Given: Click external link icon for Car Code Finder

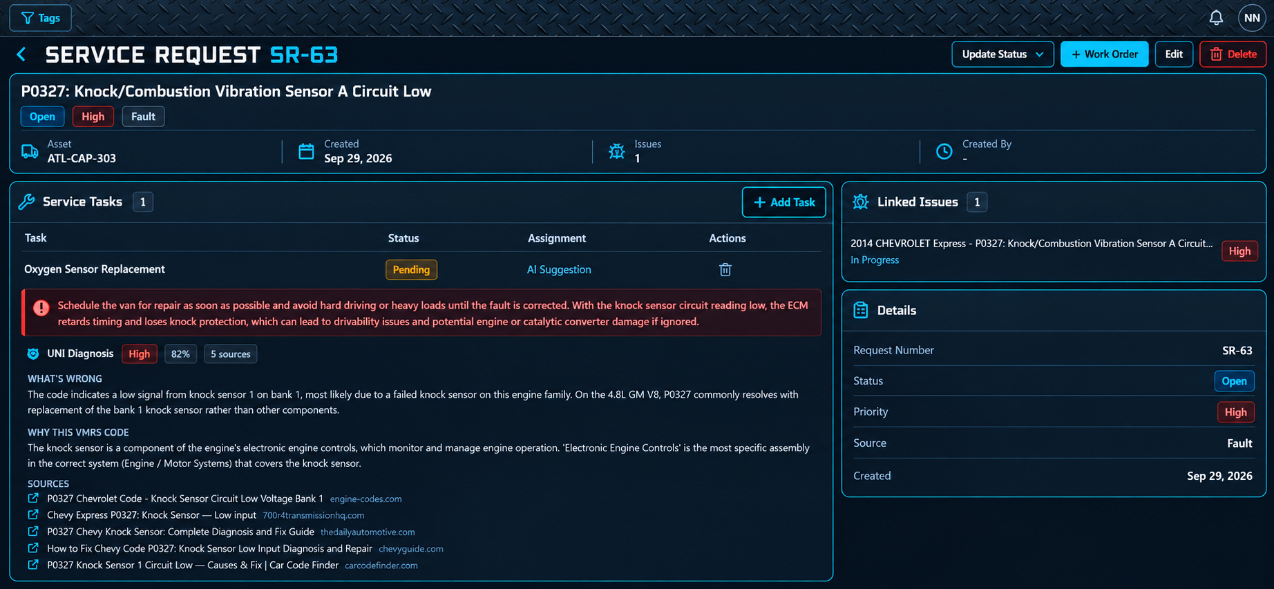Looking at the screenshot, I should click(33, 564).
